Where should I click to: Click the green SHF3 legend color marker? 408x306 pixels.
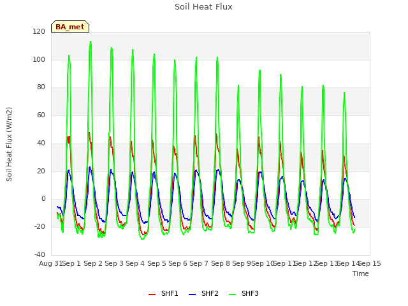pyautogui.click(x=232, y=295)
